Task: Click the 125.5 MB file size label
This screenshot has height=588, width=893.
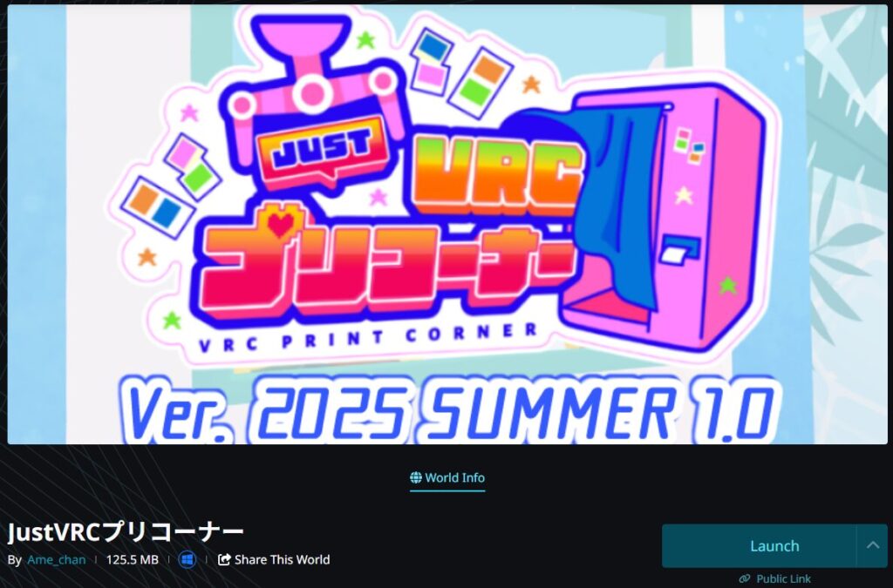Action: [133, 559]
